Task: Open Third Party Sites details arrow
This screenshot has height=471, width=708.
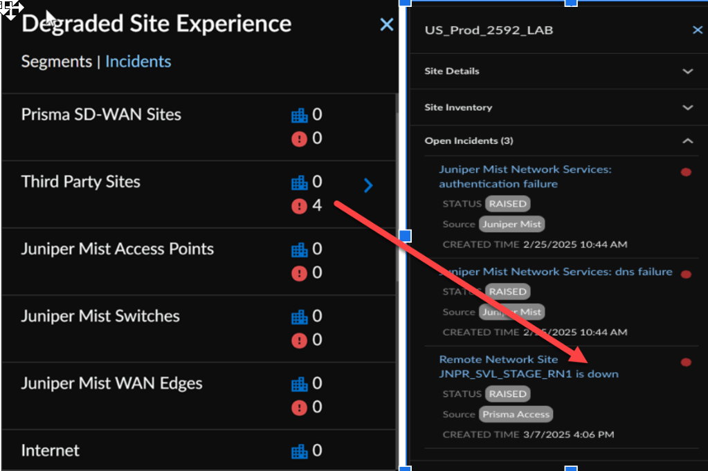Action: point(368,185)
